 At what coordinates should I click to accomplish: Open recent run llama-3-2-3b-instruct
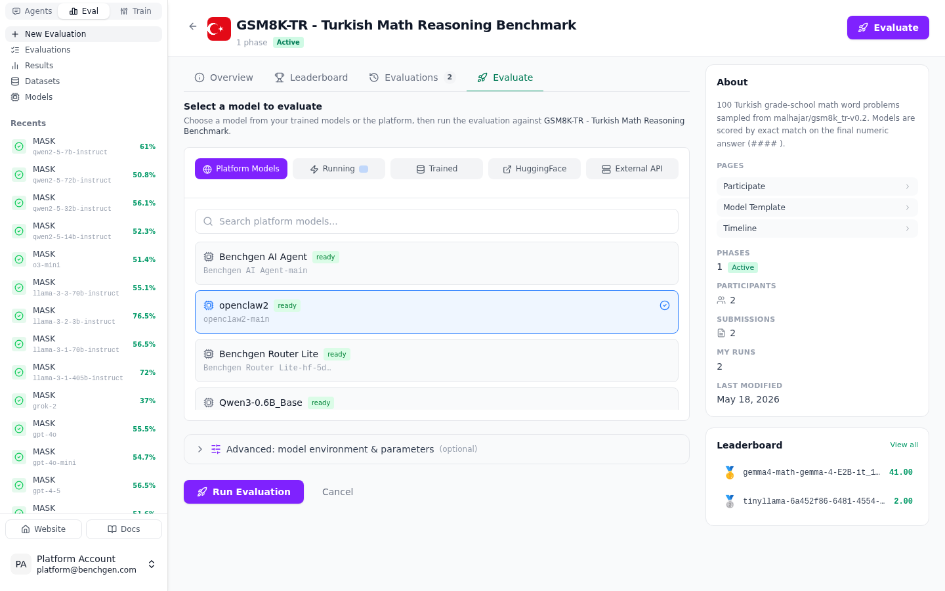[x=83, y=316]
